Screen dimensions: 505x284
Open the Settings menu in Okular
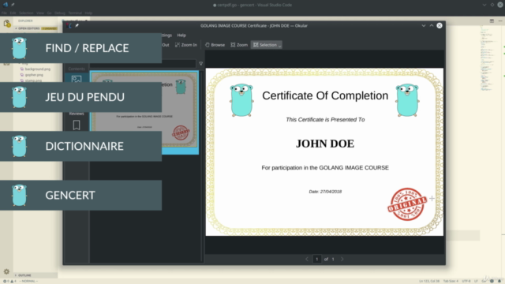(x=166, y=35)
